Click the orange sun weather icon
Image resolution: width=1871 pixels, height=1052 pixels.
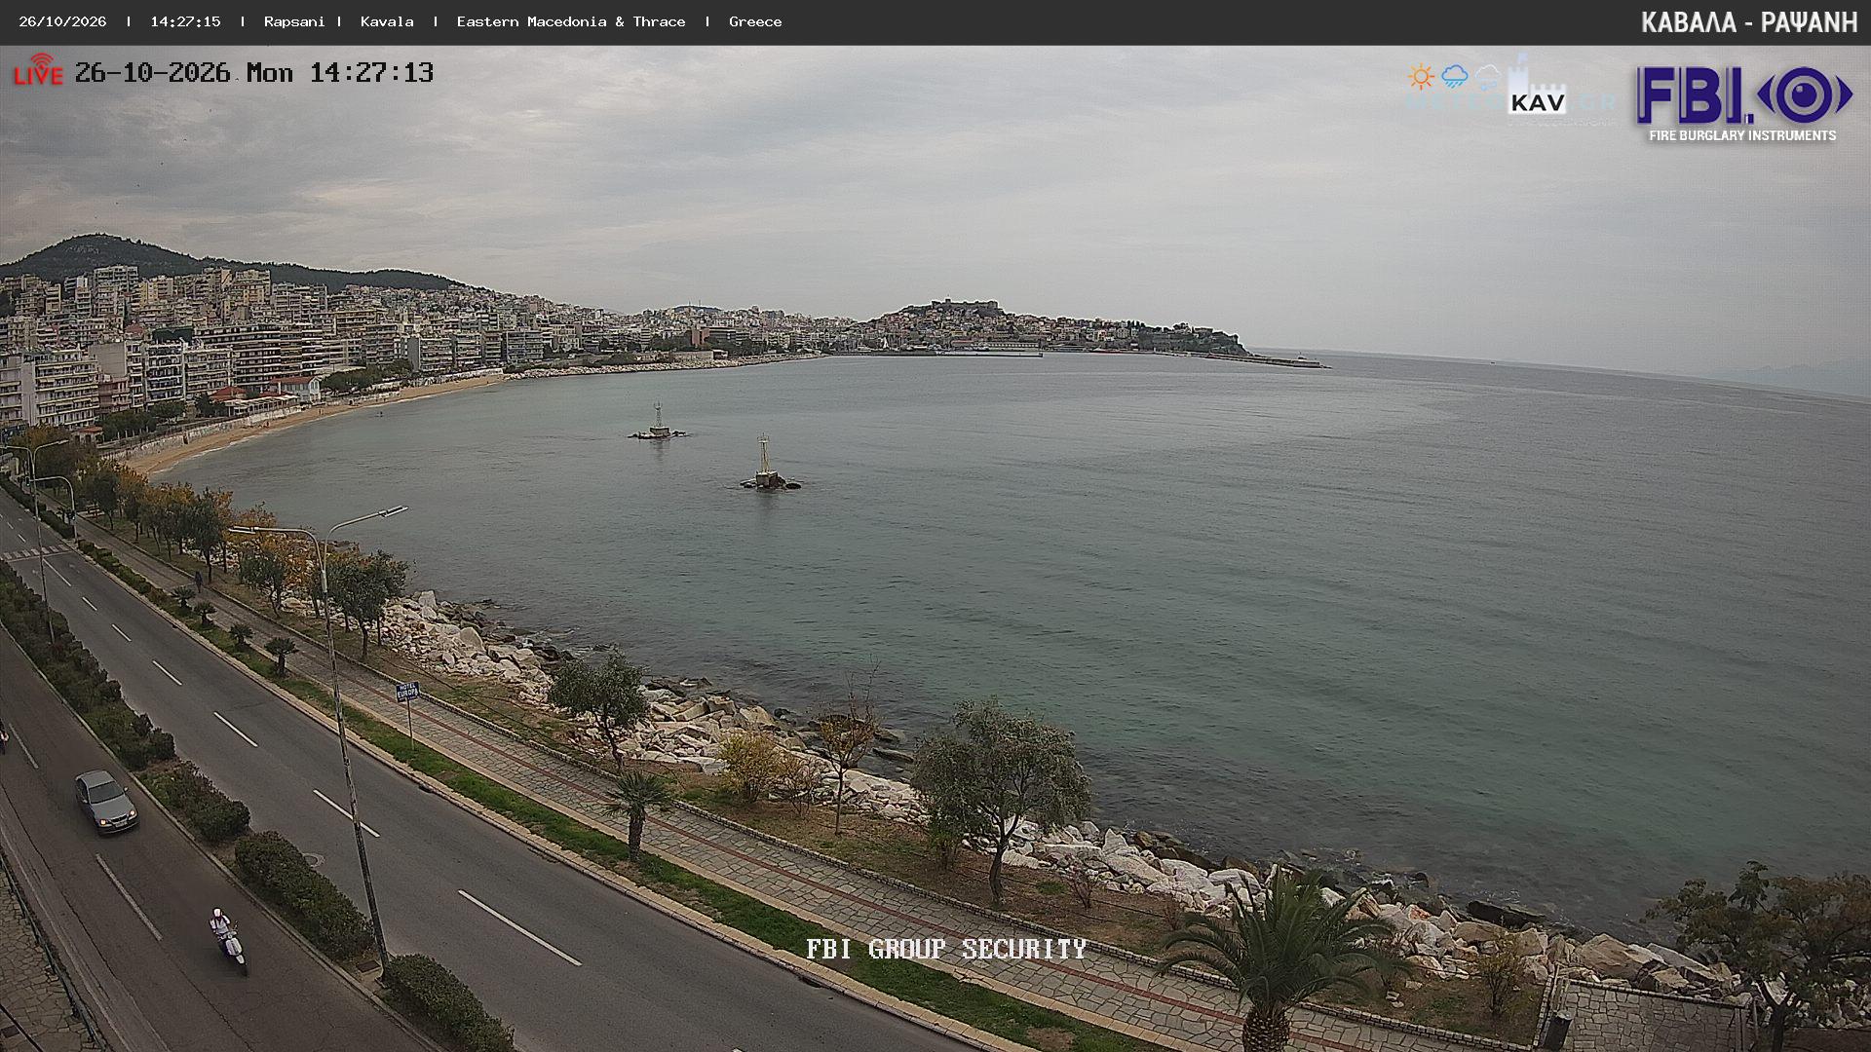1421,77
